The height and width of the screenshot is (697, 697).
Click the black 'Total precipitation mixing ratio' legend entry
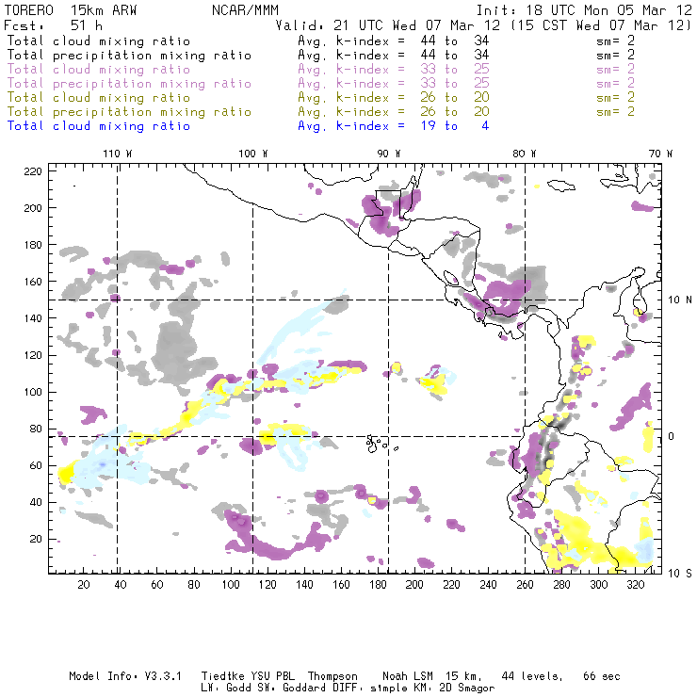(x=129, y=56)
